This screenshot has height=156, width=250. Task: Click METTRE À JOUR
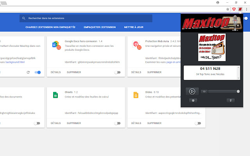pos(134,27)
